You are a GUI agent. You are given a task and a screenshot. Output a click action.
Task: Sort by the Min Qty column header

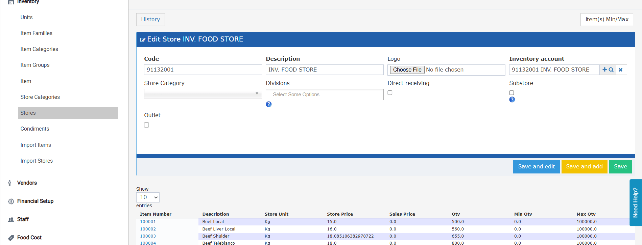(523, 214)
